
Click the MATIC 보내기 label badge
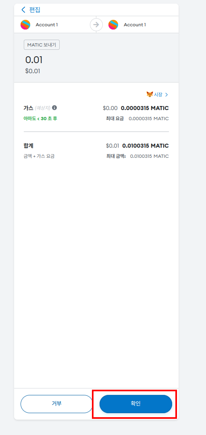(42, 45)
